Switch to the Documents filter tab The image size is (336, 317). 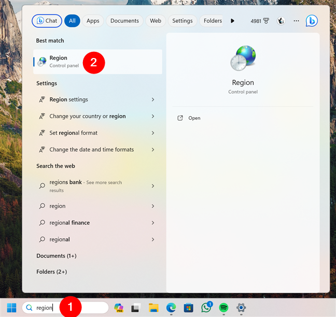124,21
